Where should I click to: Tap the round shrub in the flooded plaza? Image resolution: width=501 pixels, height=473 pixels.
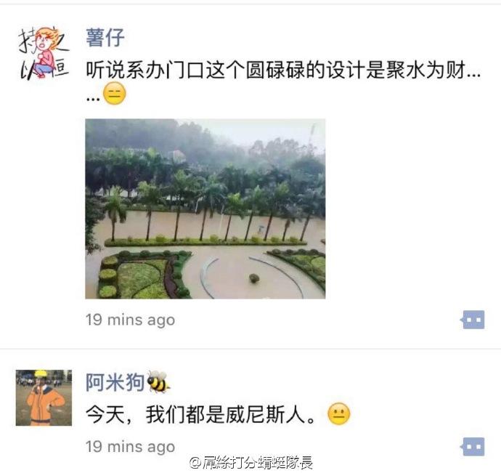coord(254,278)
